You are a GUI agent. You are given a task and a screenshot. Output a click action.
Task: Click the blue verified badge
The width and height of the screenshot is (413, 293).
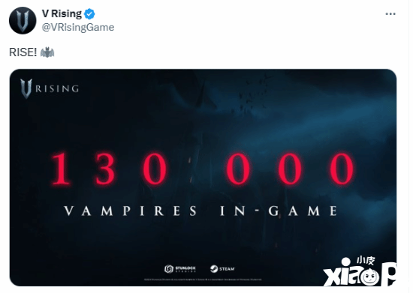pos(89,14)
